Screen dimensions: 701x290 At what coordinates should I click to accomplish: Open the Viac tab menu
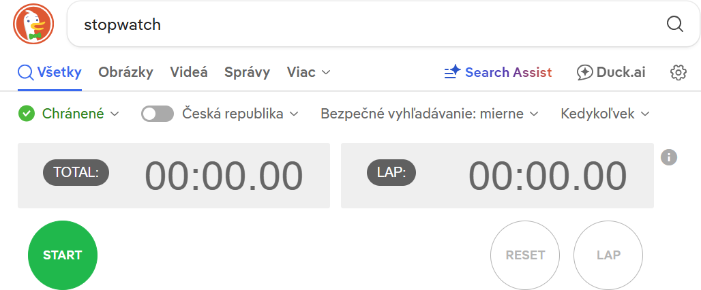(x=309, y=72)
